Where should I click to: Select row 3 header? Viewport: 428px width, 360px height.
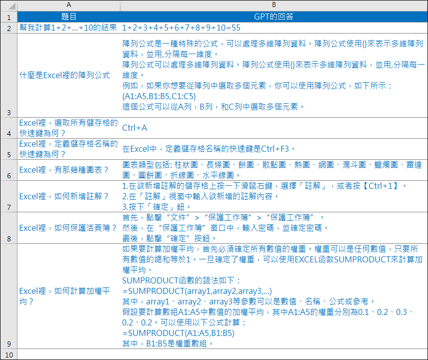[x=8, y=76]
